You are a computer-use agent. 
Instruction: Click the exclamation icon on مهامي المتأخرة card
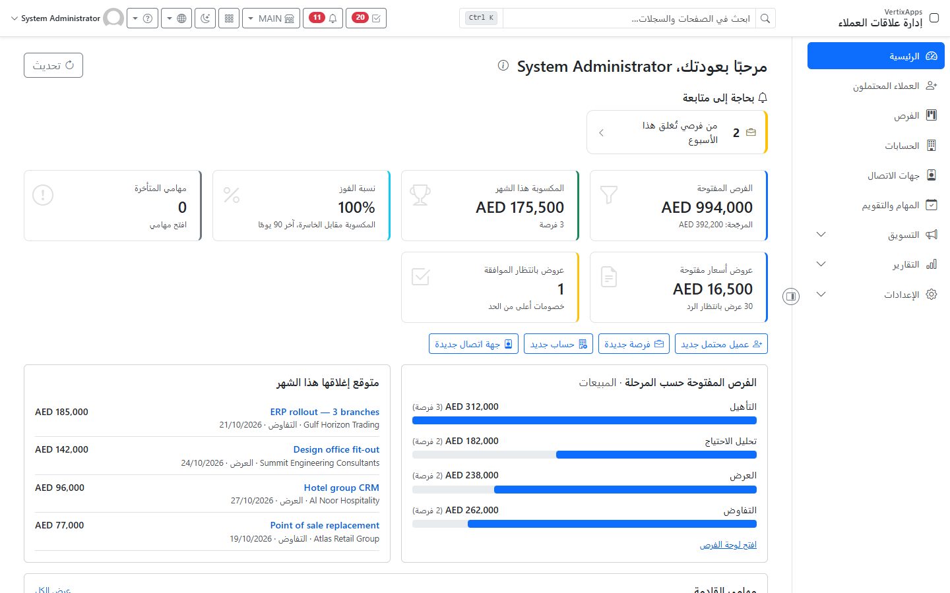point(43,195)
